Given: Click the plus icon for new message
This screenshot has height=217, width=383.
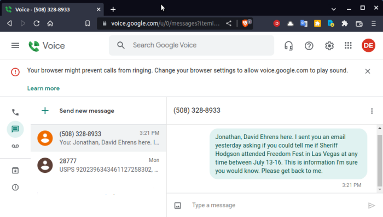Looking at the screenshot, I should pyautogui.click(x=45, y=111).
